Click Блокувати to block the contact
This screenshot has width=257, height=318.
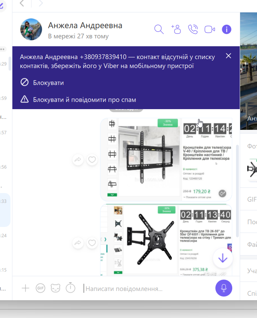(x=42, y=82)
